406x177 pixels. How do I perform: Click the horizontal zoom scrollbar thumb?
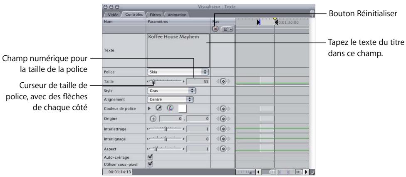tap(286, 172)
